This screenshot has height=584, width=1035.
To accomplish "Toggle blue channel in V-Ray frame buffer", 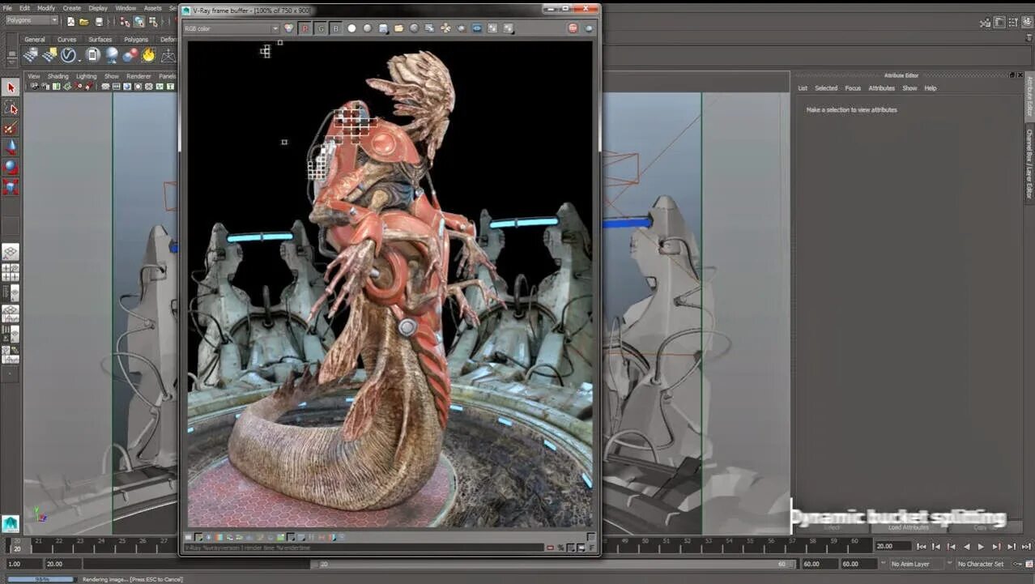I will coord(336,28).
